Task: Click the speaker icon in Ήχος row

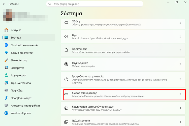Action: [66, 37]
